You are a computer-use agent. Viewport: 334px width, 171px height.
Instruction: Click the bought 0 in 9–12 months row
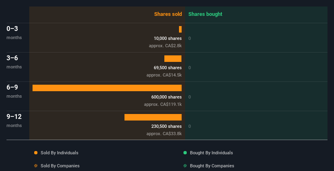pos(190,127)
